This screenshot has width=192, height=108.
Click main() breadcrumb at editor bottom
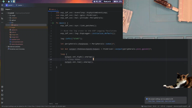point(51,104)
